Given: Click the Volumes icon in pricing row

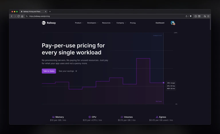Looking at the screenshot, I should 122,117.
